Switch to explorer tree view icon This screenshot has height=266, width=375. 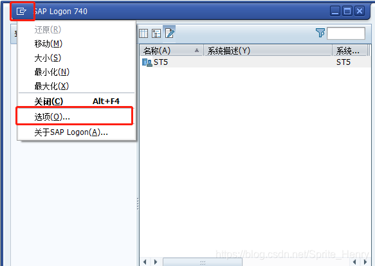[x=156, y=33]
